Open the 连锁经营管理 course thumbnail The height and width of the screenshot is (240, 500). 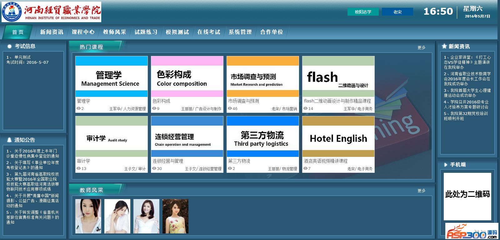pos(187,136)
